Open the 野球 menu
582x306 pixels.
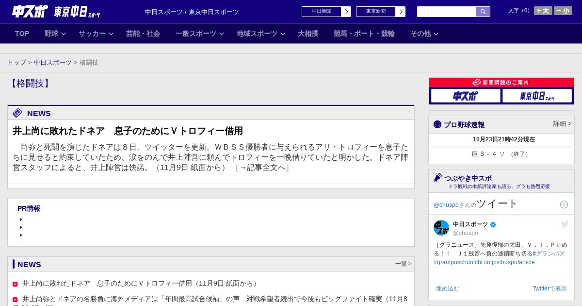51,34
